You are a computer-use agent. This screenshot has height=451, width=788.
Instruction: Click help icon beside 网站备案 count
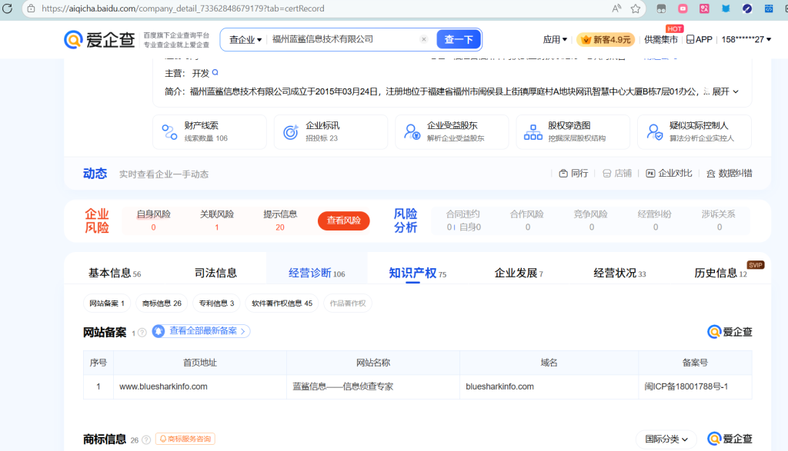point(142,333)
